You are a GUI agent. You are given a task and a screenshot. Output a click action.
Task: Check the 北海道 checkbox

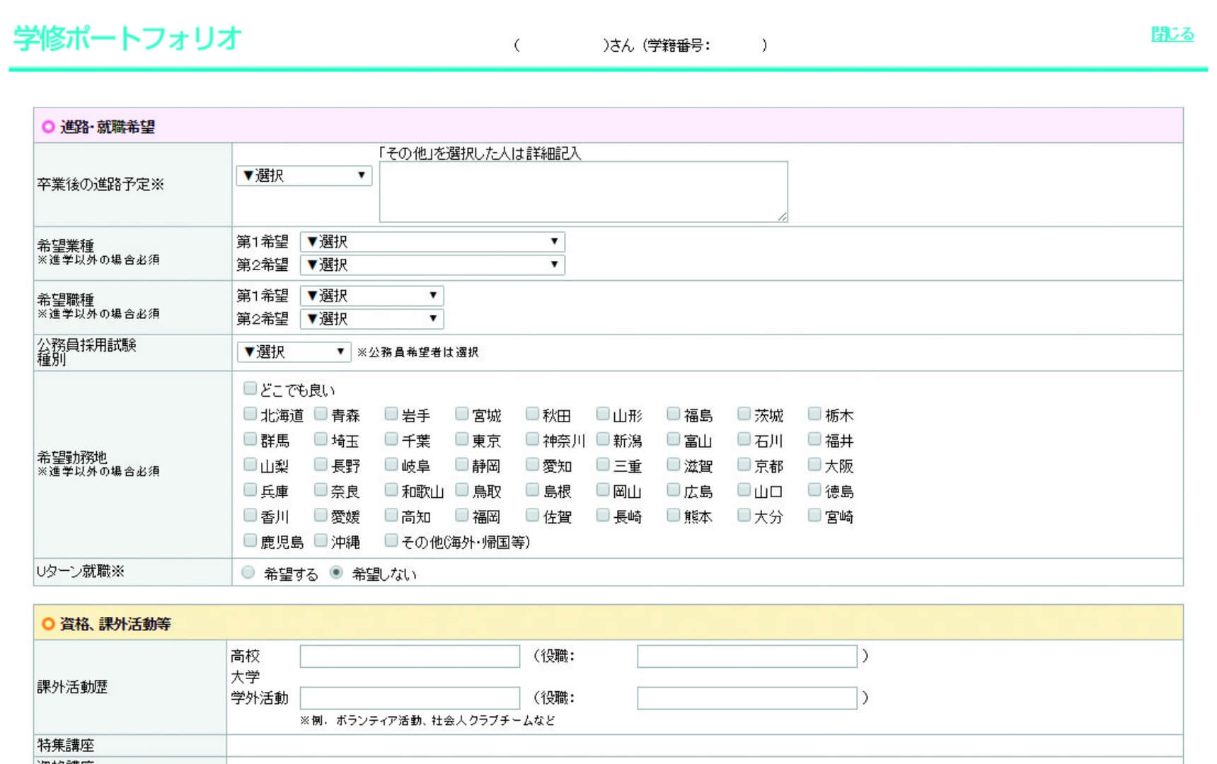point(250,414)
